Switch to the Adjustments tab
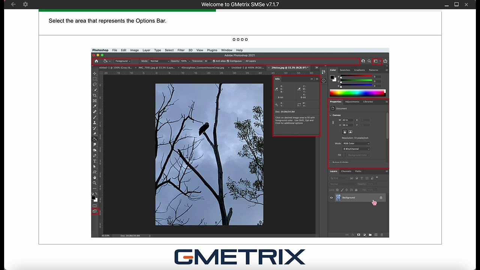The image size is (480, 270). (x=352, y=102)
